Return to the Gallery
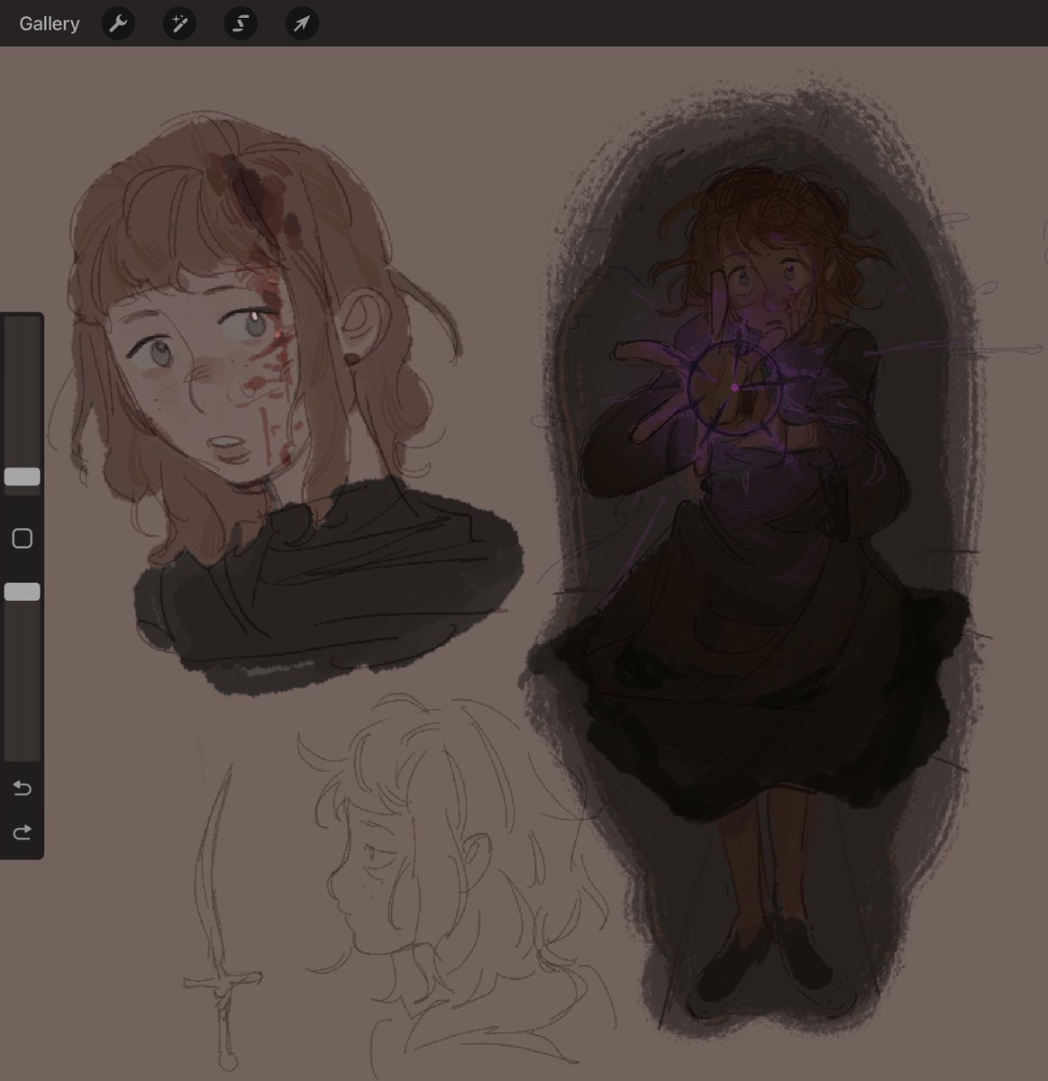 click(x=50, y=23)
